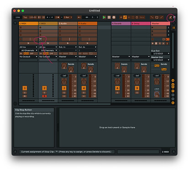Solo track 3 Audio
The width and height of the screenshot is (189, 171).
(x=64, y=93)
